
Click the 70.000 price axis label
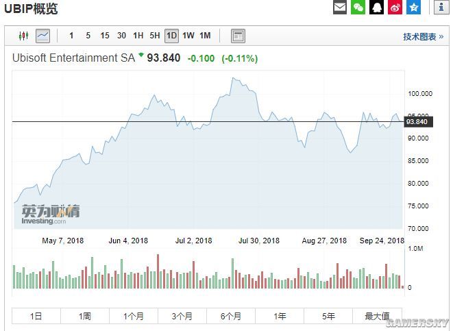418,228
